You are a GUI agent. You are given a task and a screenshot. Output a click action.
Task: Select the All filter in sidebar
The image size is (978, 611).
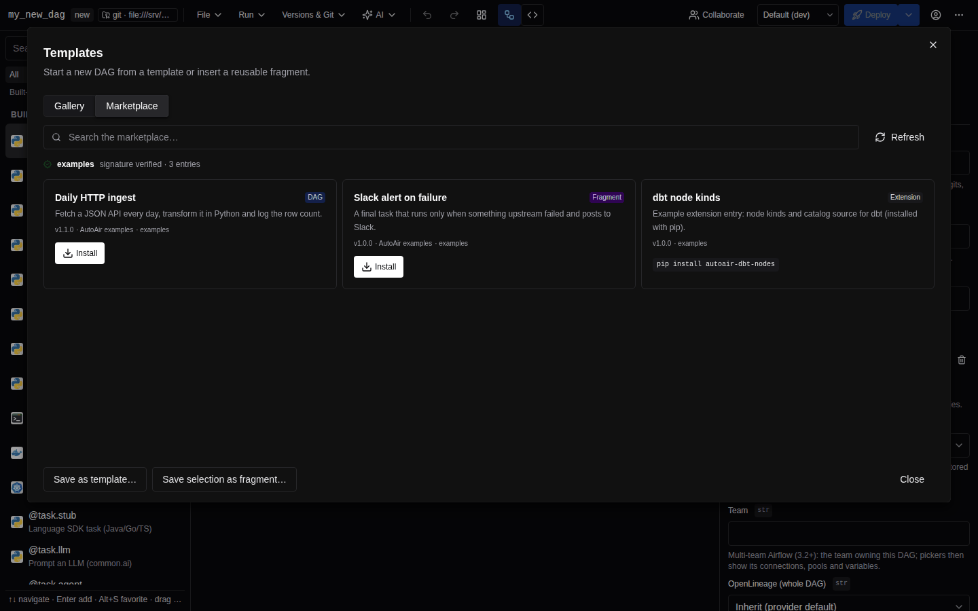pyautogui.click(x=14, y=75)
